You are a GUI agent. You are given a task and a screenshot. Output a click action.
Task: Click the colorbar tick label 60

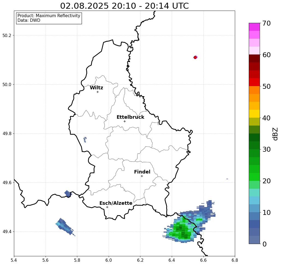267,55
